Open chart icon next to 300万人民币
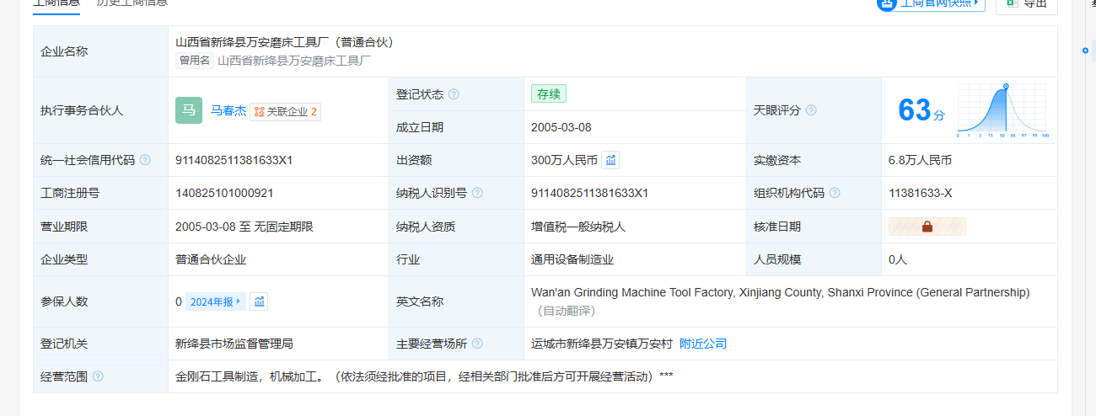1096x416 pixels. (x=611, y=160)
